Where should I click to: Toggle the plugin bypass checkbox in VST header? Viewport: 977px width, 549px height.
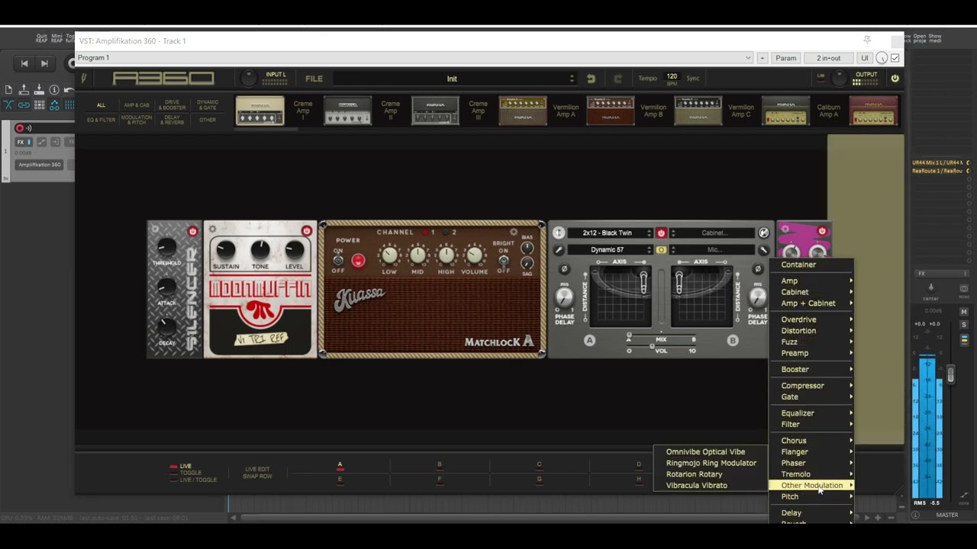pos(895,58)
